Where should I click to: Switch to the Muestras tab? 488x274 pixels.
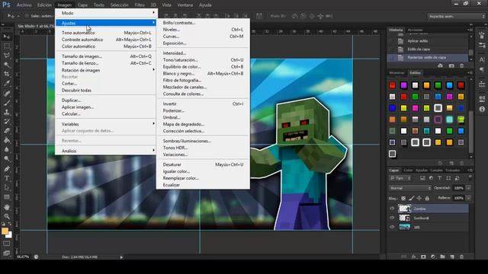coord(396,73)
